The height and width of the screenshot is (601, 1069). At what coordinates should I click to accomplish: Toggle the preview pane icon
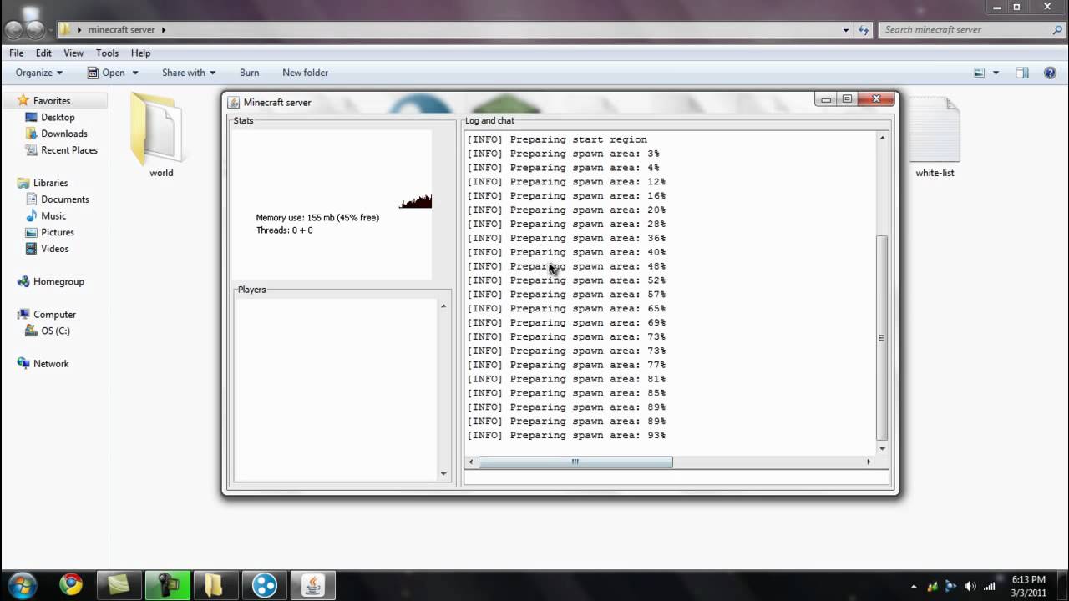(x=1021, y=73)
